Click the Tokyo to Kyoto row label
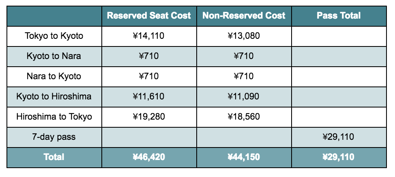This screenshot has width=395, height=177. [54, 36]
